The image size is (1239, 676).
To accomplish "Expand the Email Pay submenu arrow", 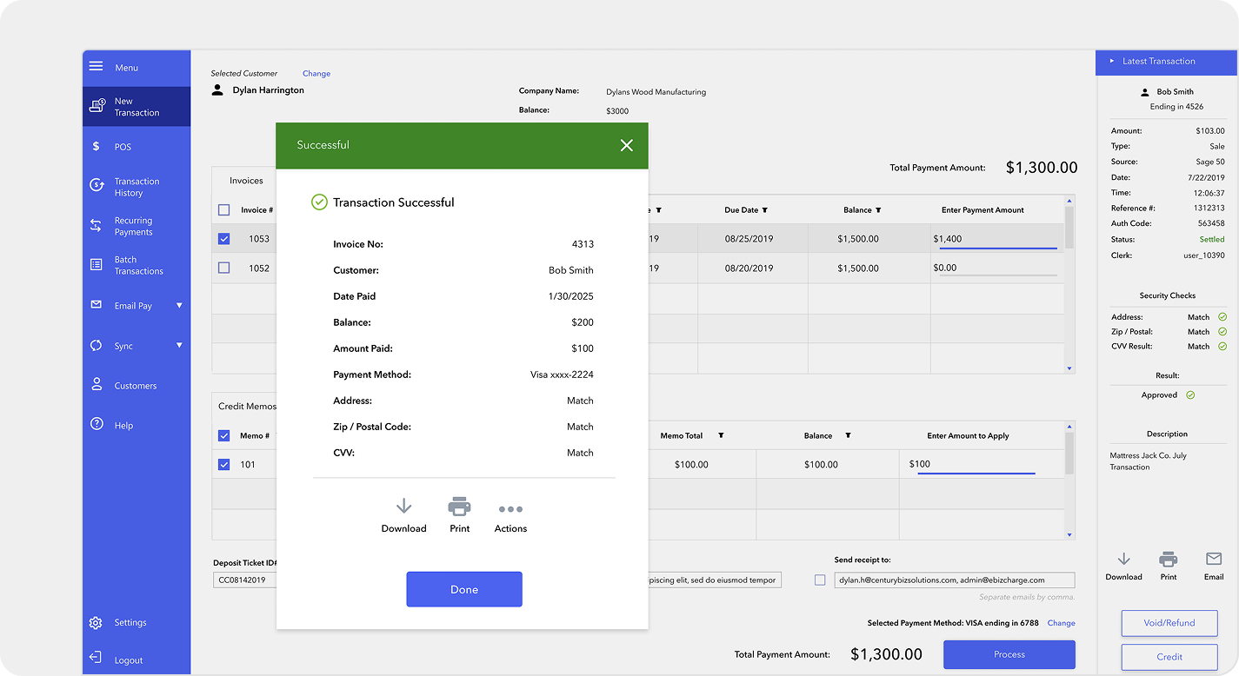I will tap(179, 305).
